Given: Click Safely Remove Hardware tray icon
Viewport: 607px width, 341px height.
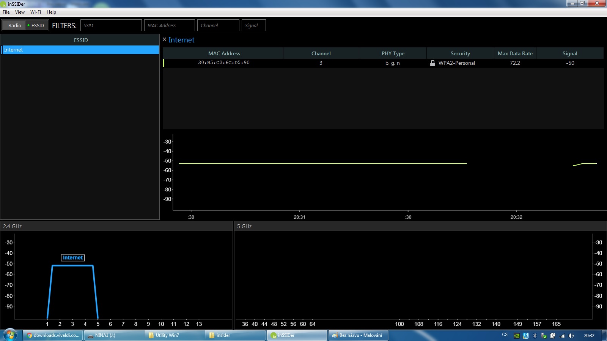Looking at the screenshot, I should point(544,336).
